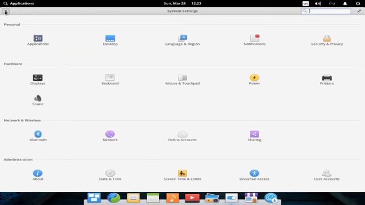Open the About system information pane

point(38,175)
